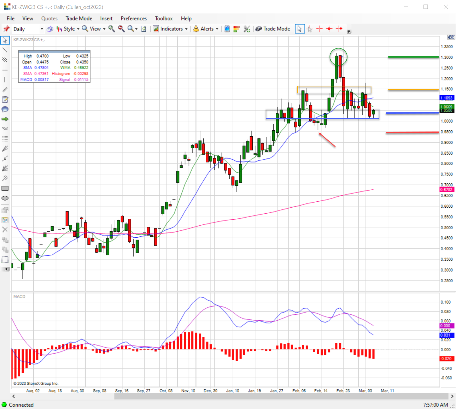Toggle the red crosshair with offset dot

339,29
